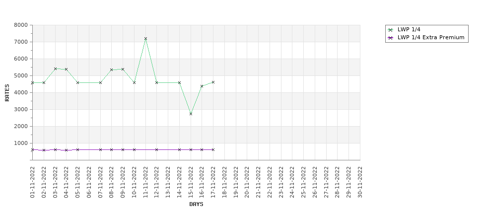Select the LWP 1/4 point on 07-11-2022

pos(100,83)
